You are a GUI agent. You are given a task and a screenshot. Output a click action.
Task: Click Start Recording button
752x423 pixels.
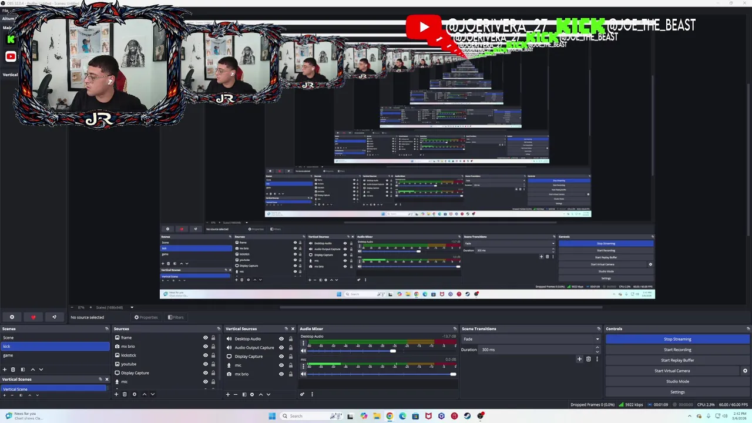pyautogui.click(x=677, y=350)
